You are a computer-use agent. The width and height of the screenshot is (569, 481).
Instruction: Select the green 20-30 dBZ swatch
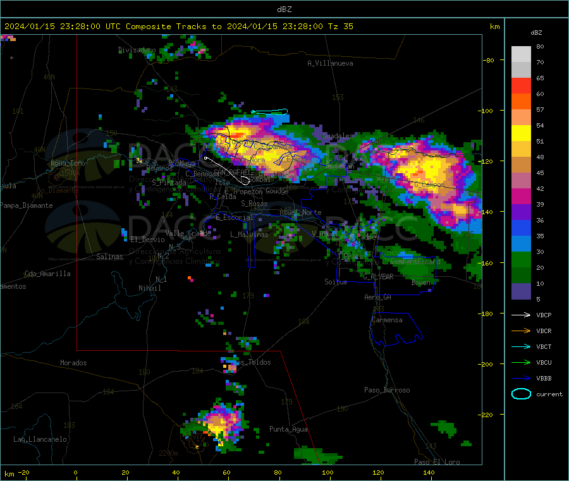521,260
